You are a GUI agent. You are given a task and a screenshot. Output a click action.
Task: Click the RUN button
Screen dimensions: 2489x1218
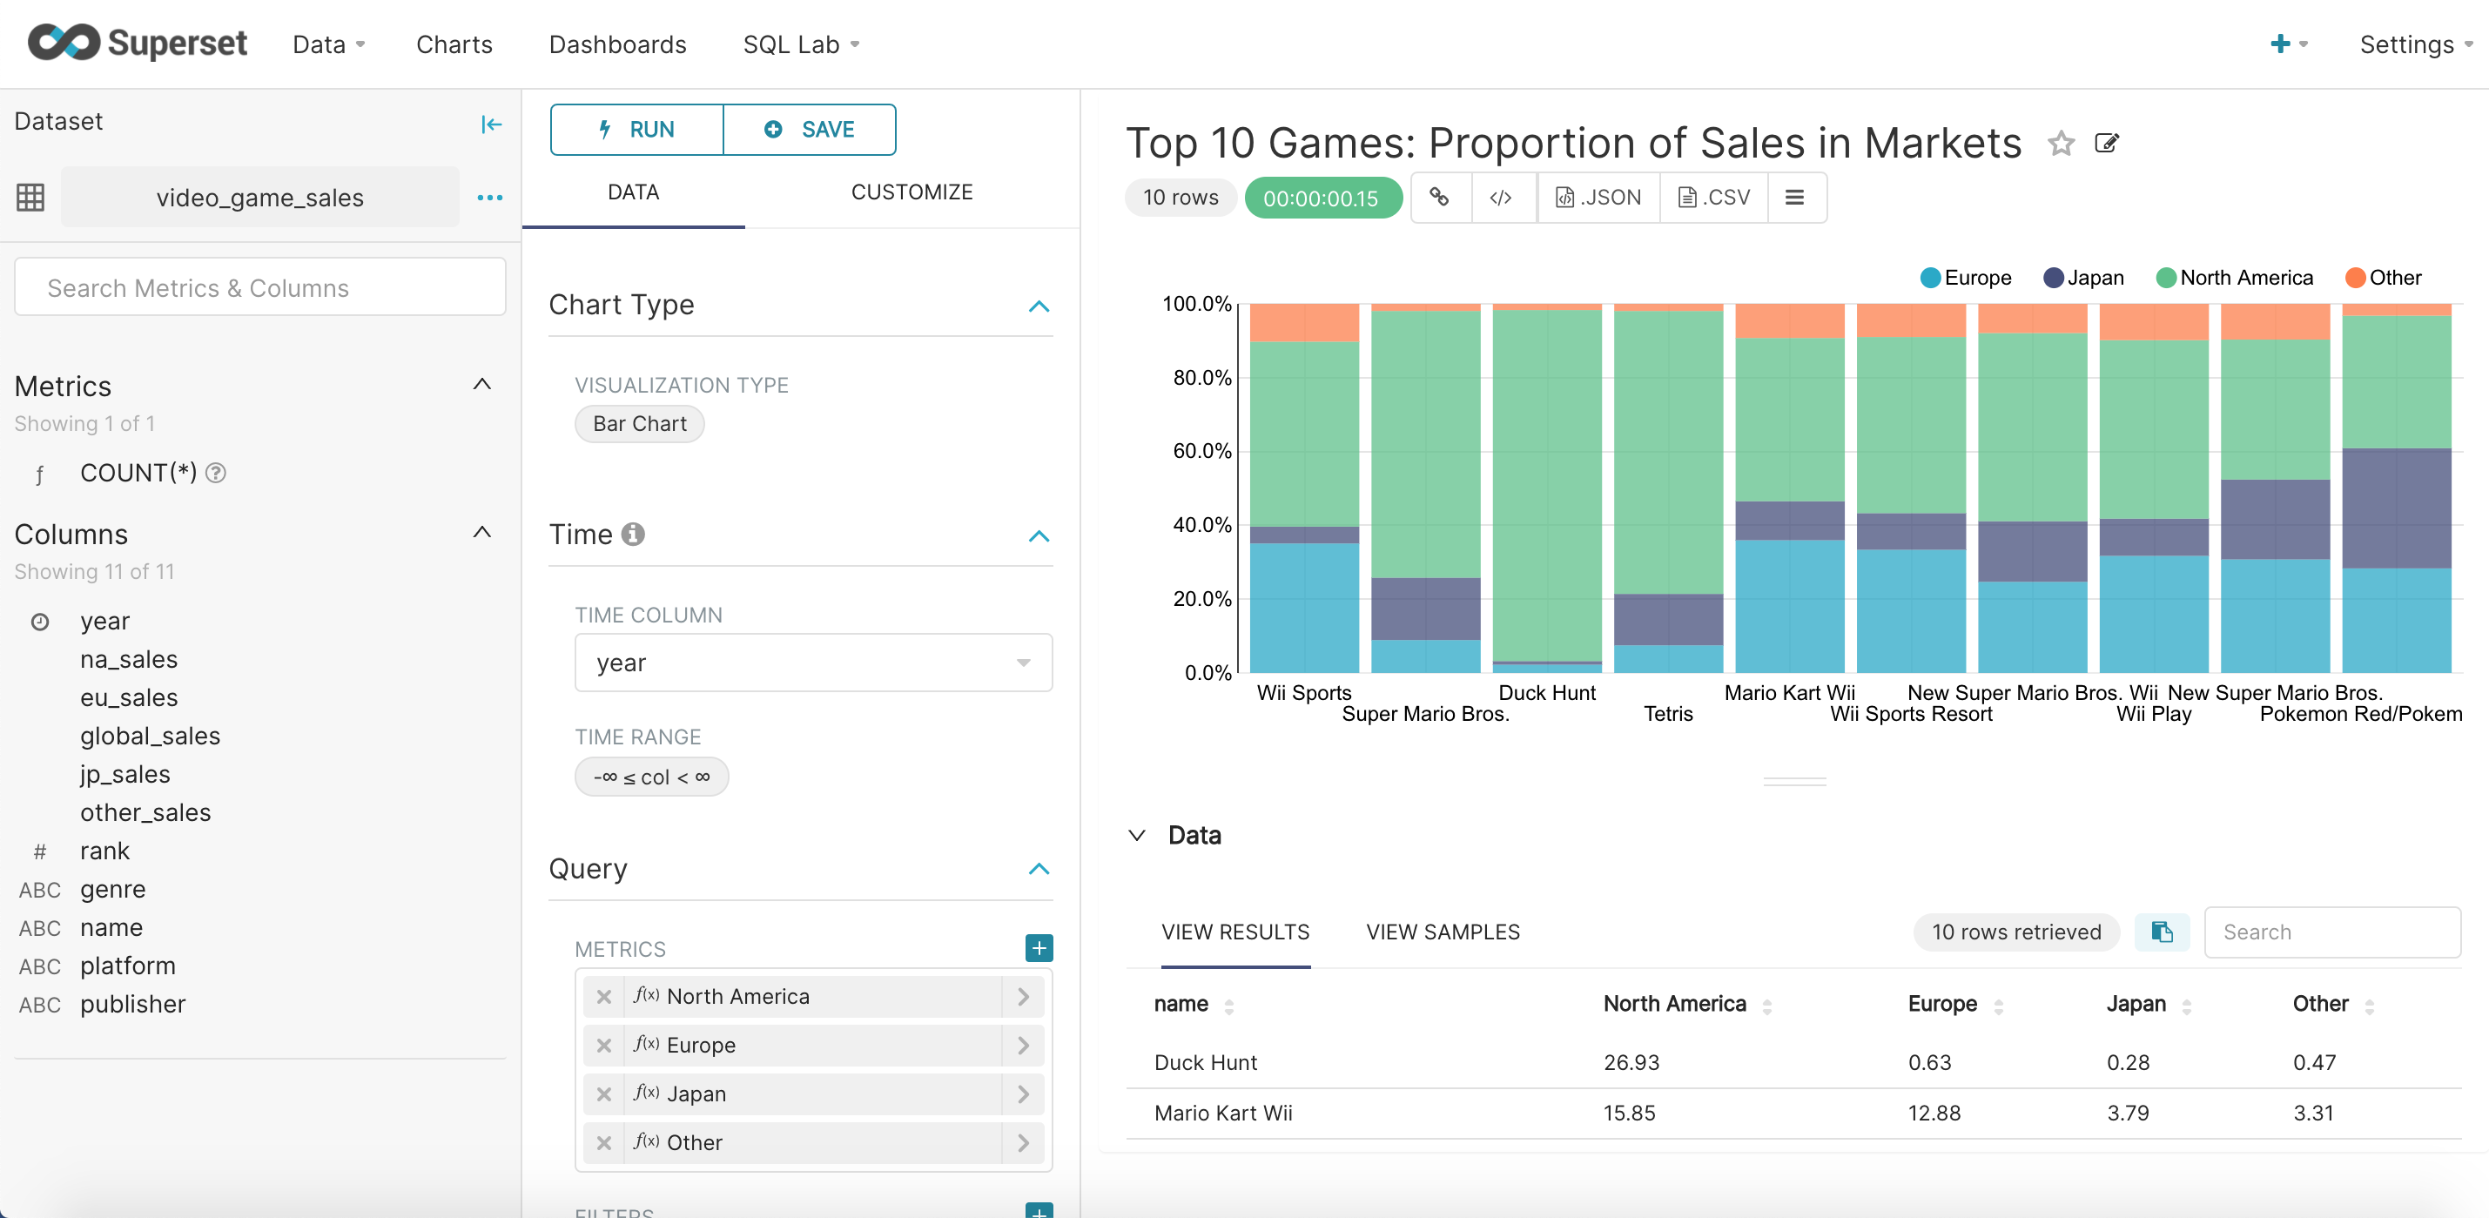pos(636,130)
